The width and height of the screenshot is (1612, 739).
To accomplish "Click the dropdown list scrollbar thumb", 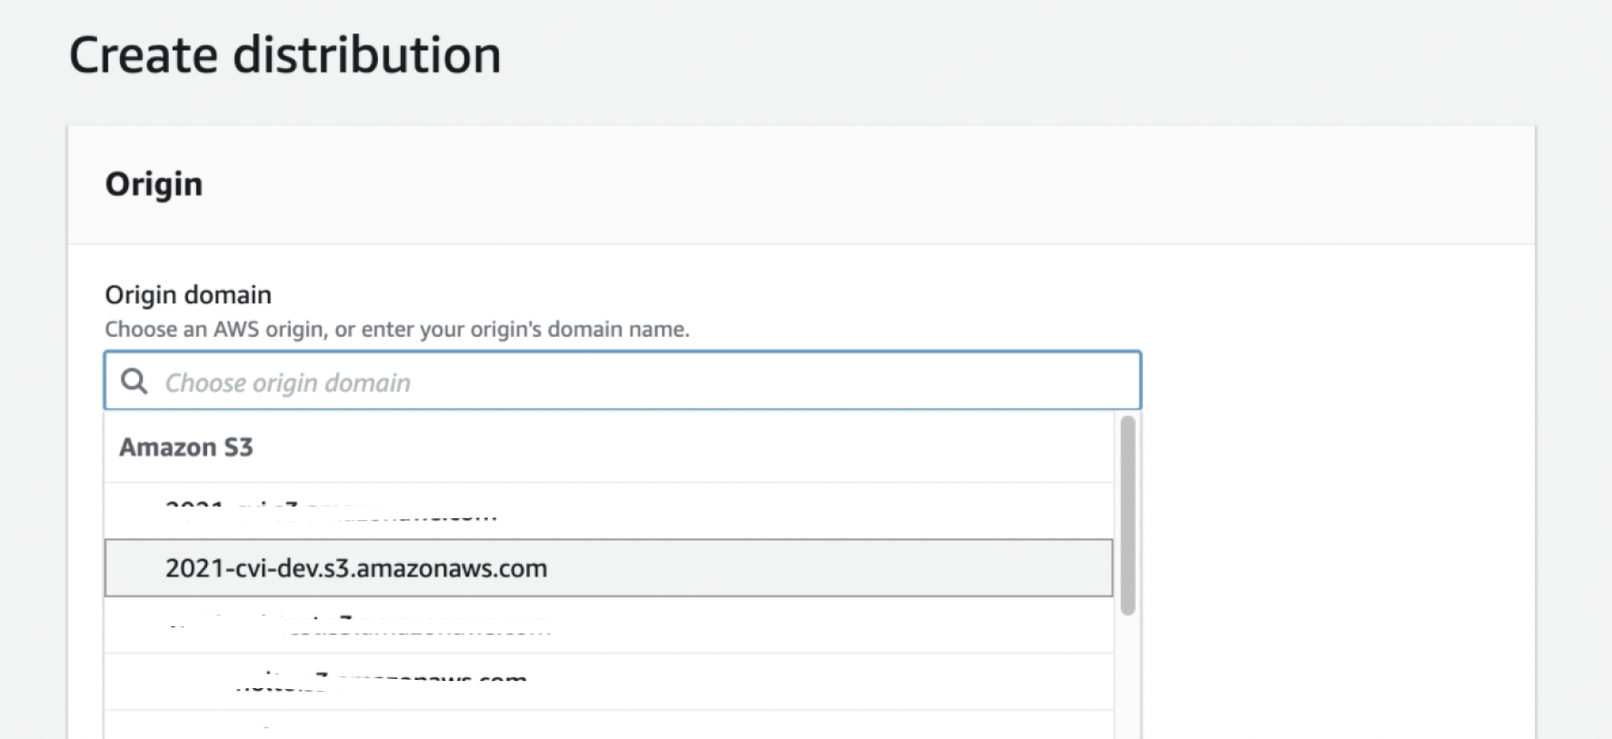I will (1128, 515).
